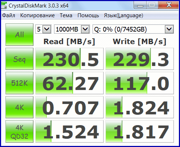Image resolution: width=180 pixels, height=147 pixels.
Task: Open the Копирование menu
Action: pos(37,15)
